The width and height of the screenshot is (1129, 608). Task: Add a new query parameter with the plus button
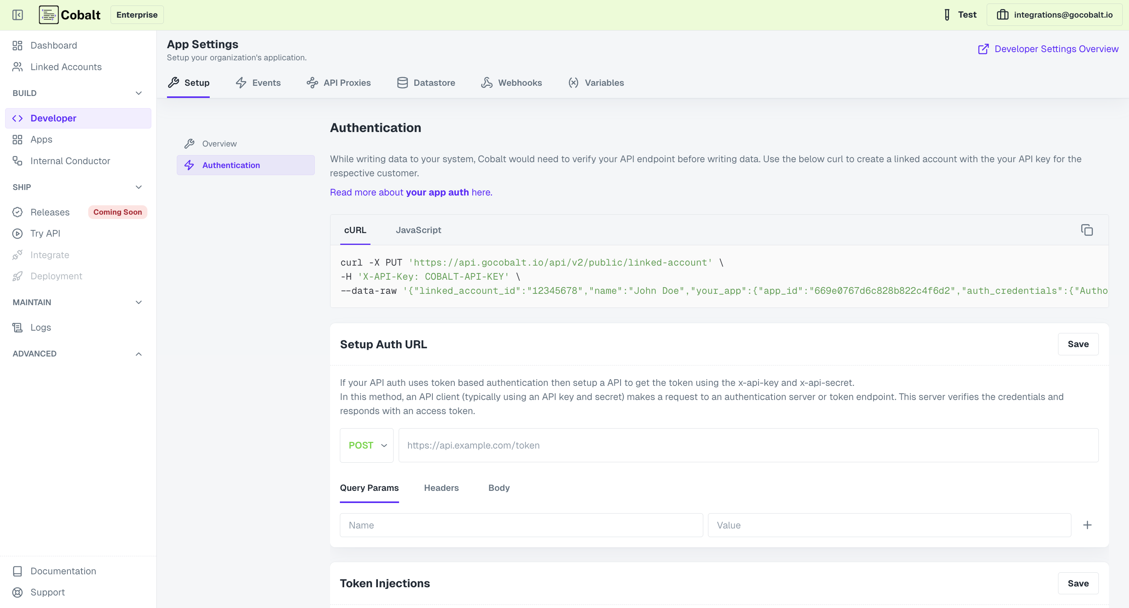tap(1087, 525)
